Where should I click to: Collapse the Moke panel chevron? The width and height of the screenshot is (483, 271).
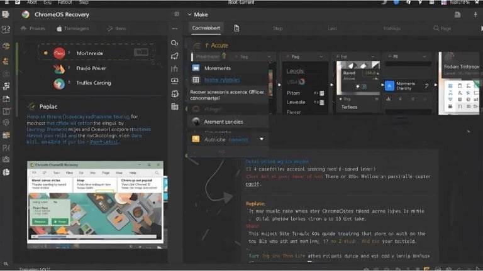pyautogui.click(x=190, y=14)
